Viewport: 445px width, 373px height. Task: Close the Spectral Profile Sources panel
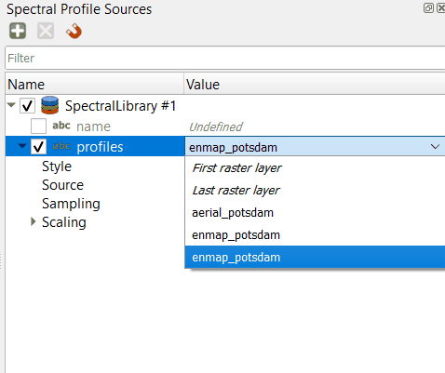[x=440, y=7]
